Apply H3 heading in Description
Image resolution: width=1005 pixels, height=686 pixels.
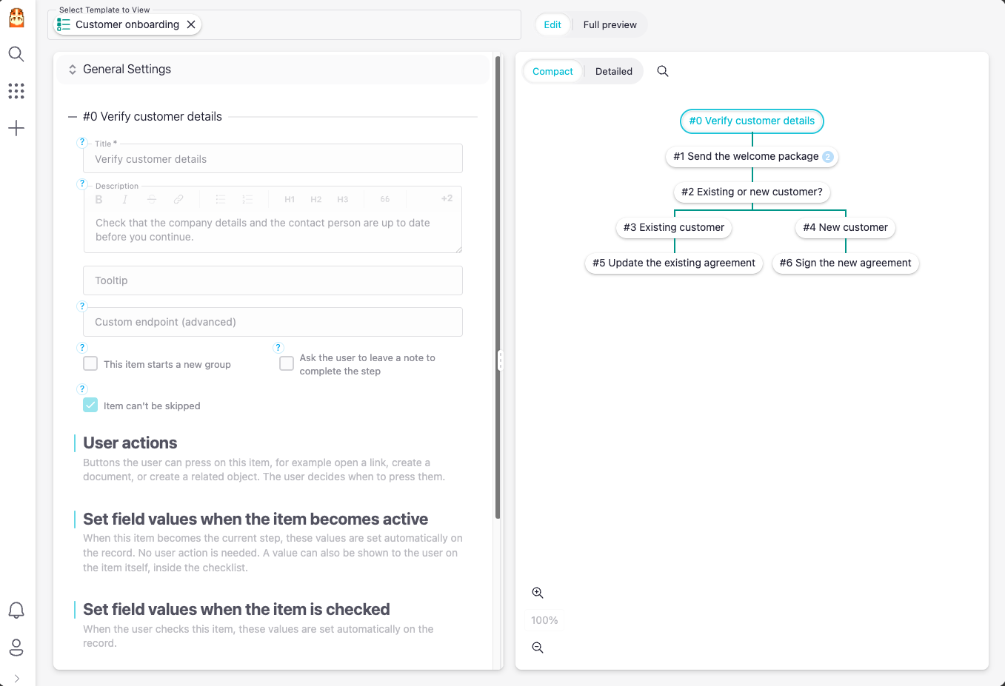(x=343, y=199)
